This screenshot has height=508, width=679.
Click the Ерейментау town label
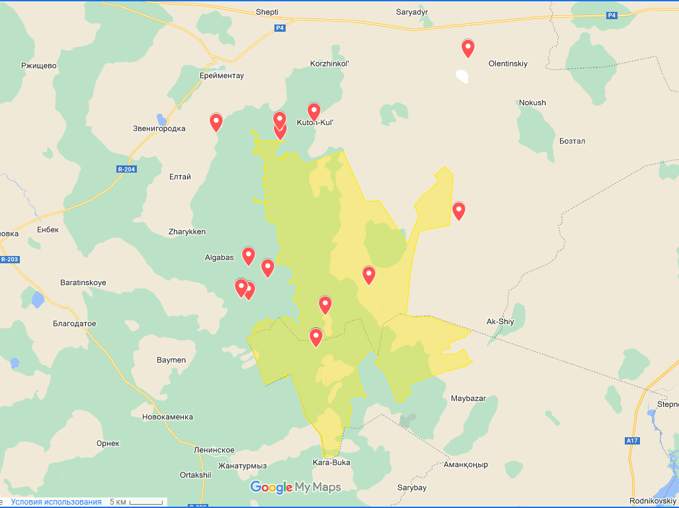(221, 75)
